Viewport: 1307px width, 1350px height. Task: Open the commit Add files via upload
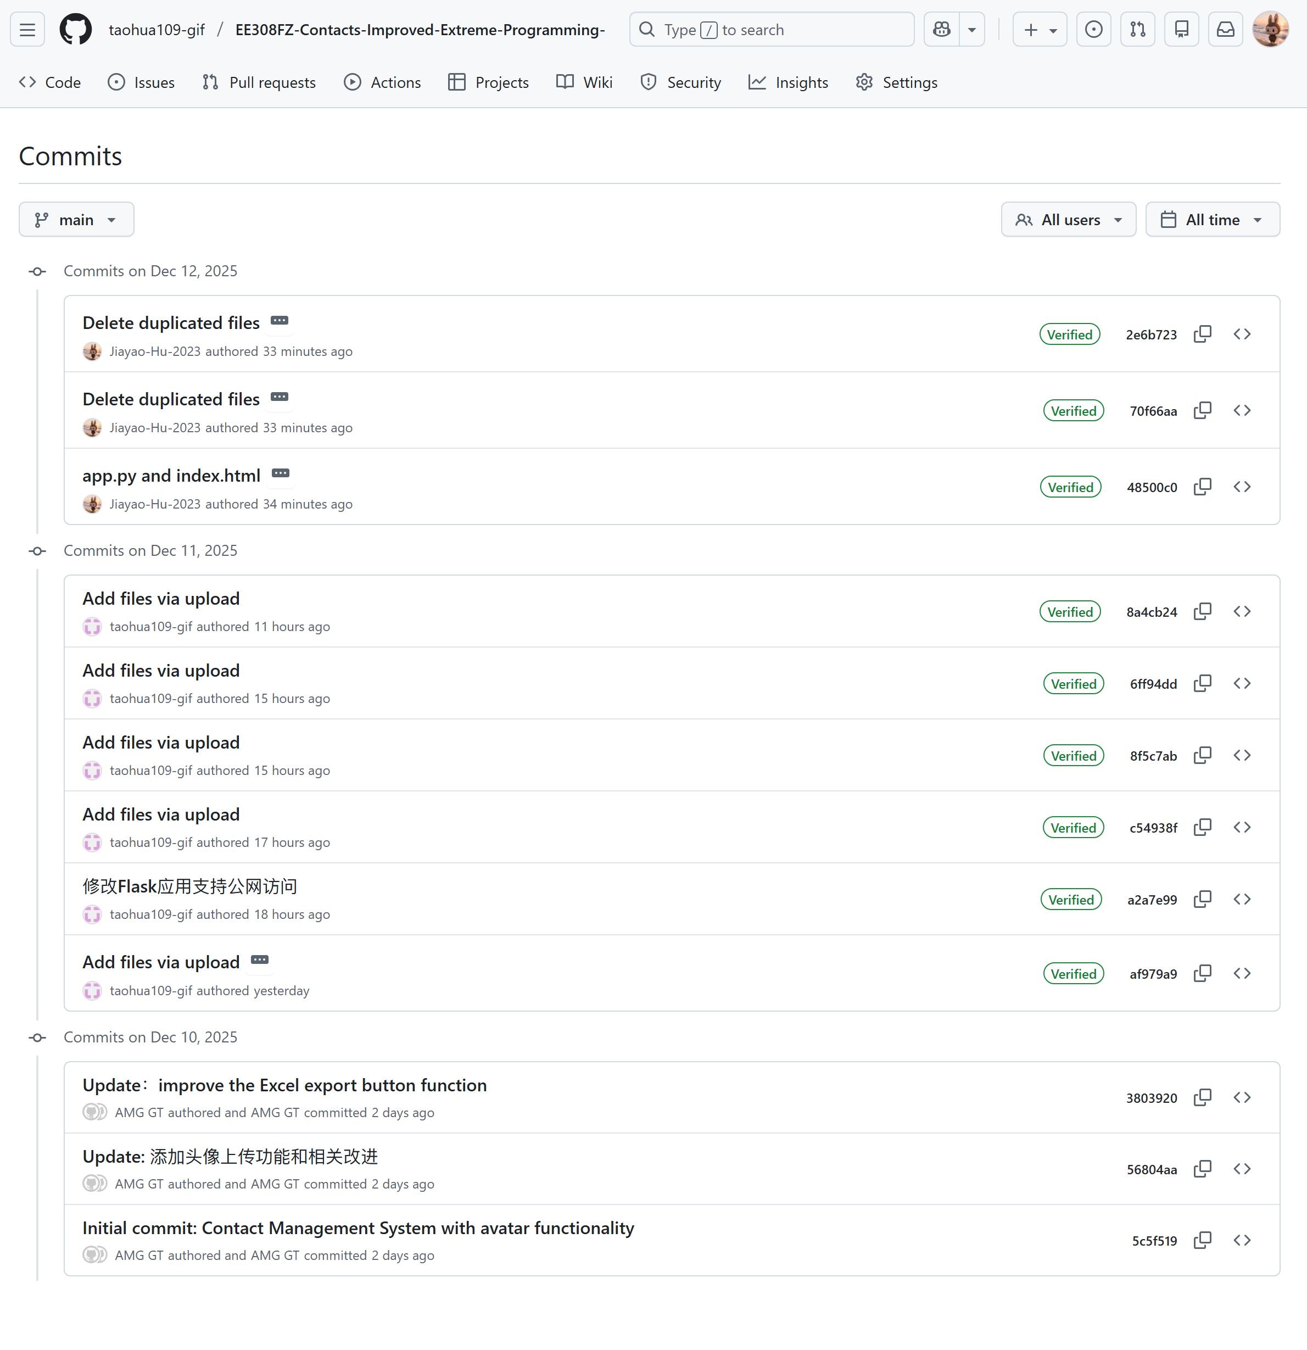click(x=161, y=598)
